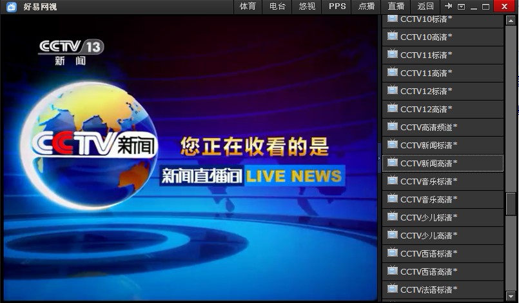Select CCTV少儿高清* channel

click(x=443, y=235)
